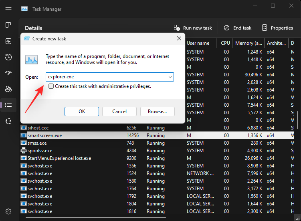Open the Performance page icon
This screenshot has width=301, height=221.
point(8,41)
